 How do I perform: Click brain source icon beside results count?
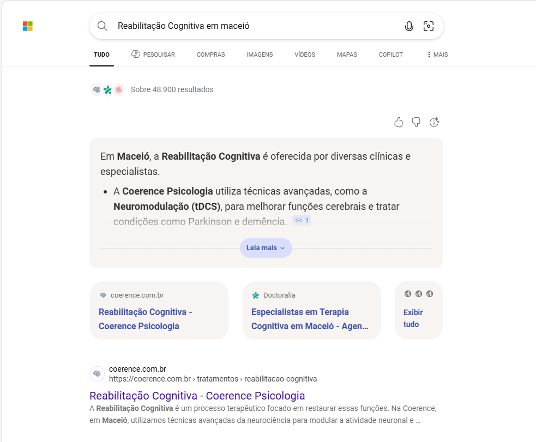97,90
